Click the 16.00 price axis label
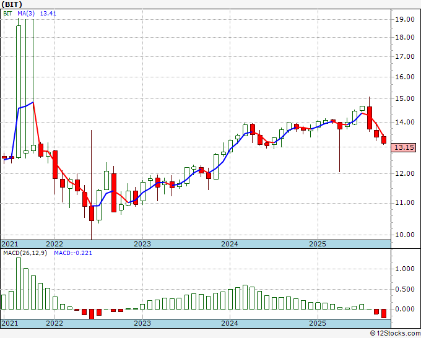 (x=405, y=77)
